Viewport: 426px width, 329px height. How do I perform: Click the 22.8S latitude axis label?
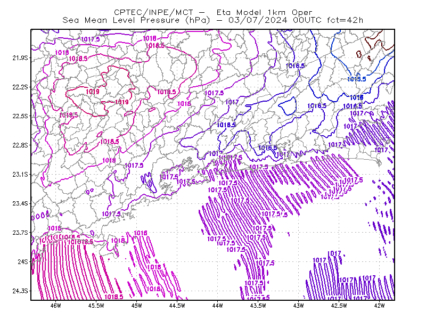pos(20,145)
